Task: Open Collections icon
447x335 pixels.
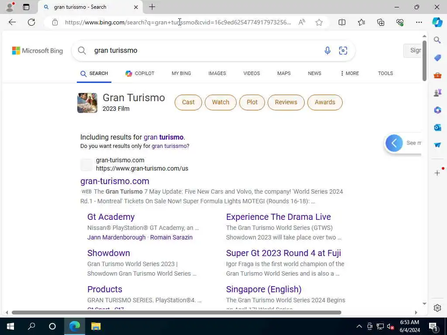Action: point(381,22)
